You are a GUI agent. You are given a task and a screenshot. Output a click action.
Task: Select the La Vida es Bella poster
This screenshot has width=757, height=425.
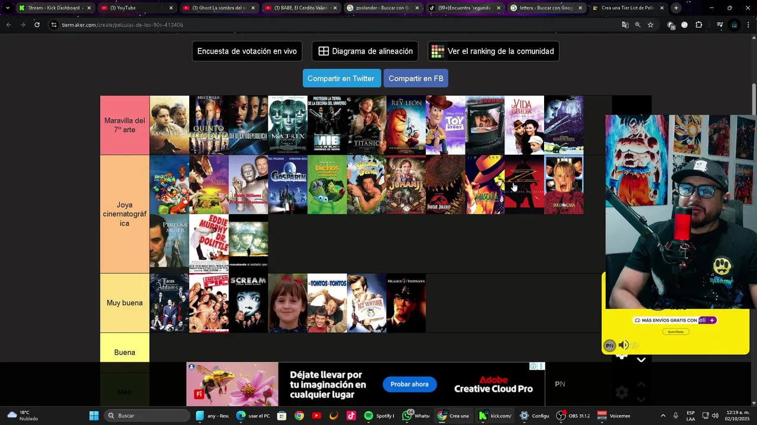(524, 125)
